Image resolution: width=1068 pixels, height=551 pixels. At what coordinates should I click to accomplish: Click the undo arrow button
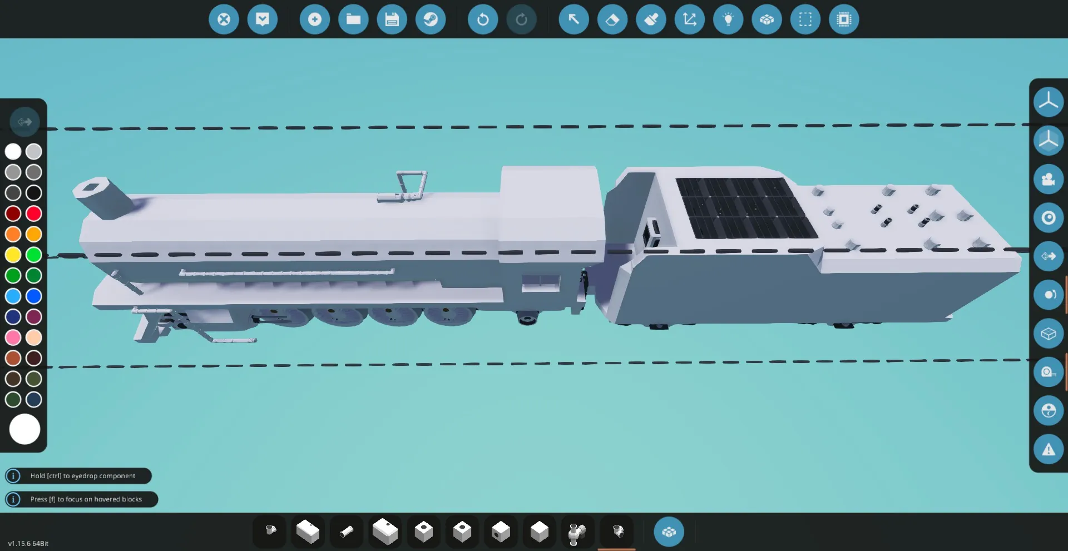pyautogui.click(x=483, y=19)
